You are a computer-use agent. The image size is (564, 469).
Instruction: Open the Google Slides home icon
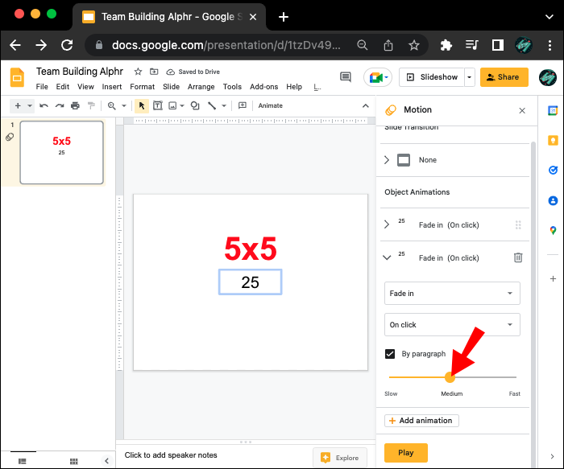click(17, 77)
